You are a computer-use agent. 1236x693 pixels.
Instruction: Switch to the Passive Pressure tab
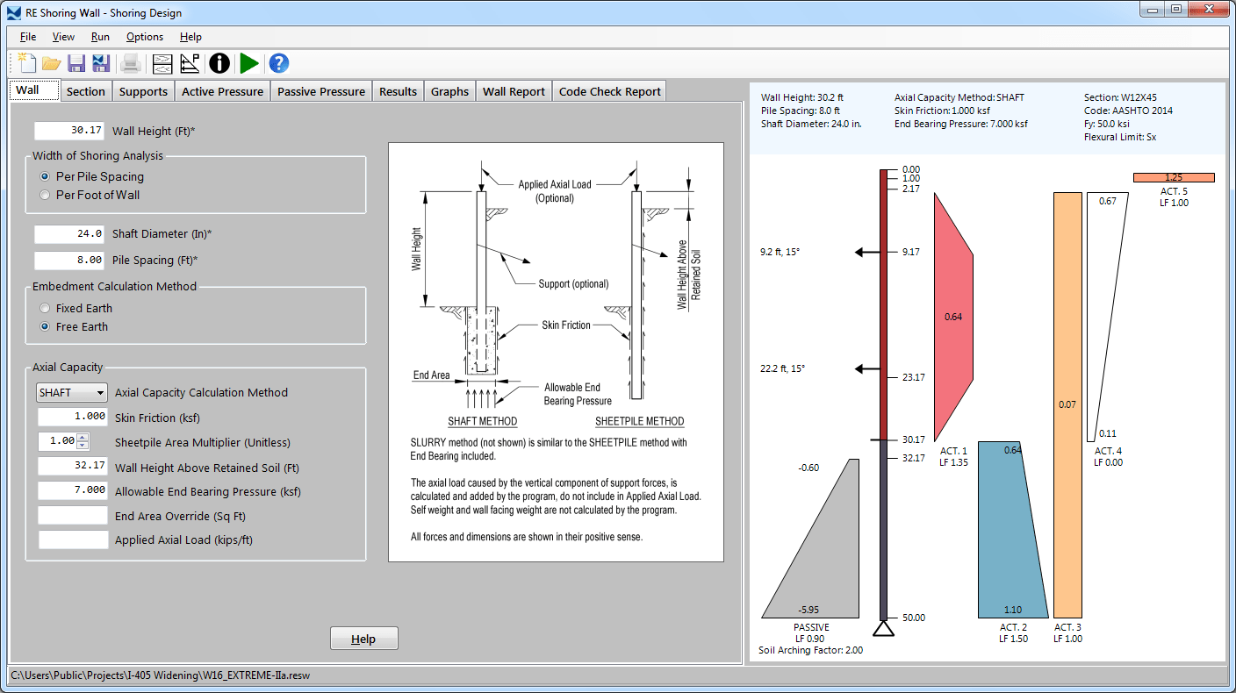pos(321,90)
